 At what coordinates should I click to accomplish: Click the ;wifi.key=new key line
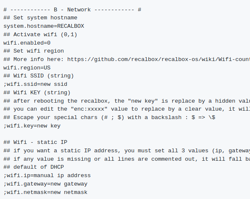(32, 126)
